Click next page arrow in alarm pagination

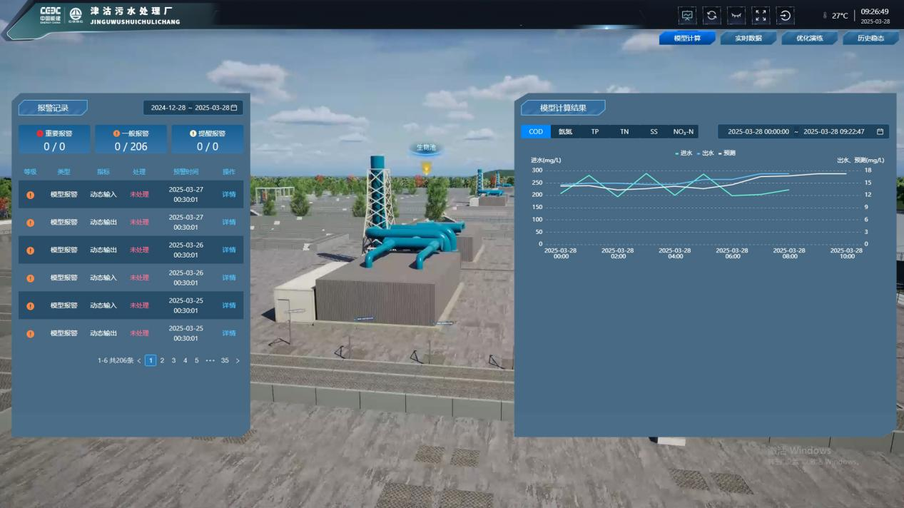click(x=238, y=361)
